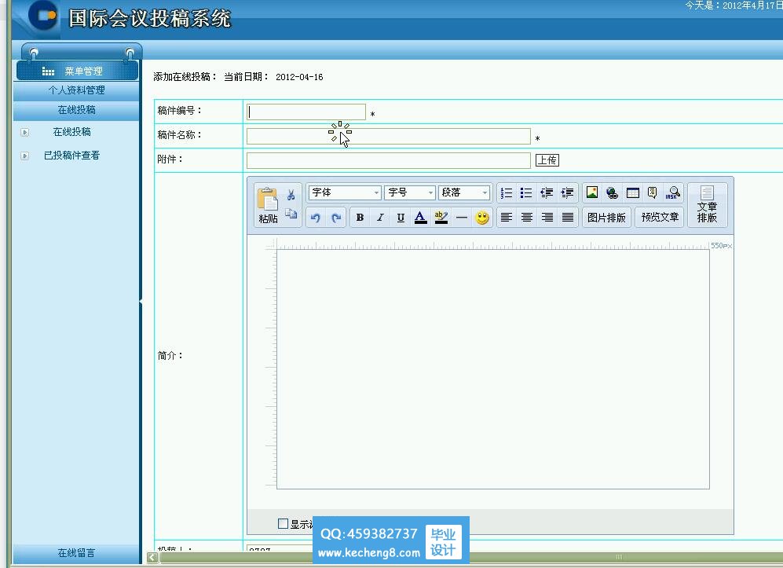Open the text highlight color tool

click(441, 218)
